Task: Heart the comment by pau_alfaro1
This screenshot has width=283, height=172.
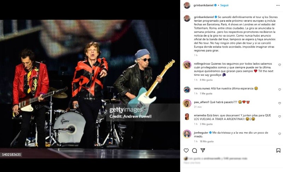Action: [279, 103]
